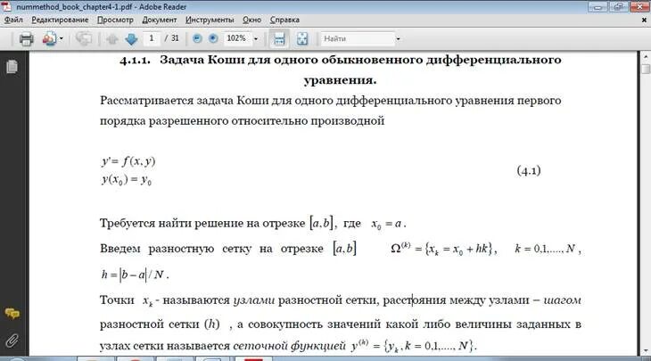Click the scroll down arrow of the vertical scrollbar
Viewport: 651px width, 361px height.
click(646, 351)
